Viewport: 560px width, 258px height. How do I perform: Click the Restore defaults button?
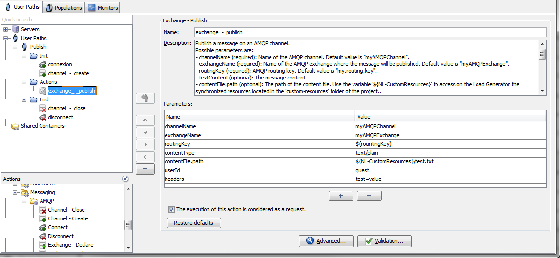[194, 223]
